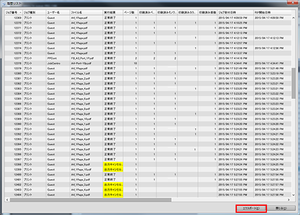Click yellow 出力キャンセル cell in row 12399
Viewport: 300px width, 215px height.
[x=113, y=169]
